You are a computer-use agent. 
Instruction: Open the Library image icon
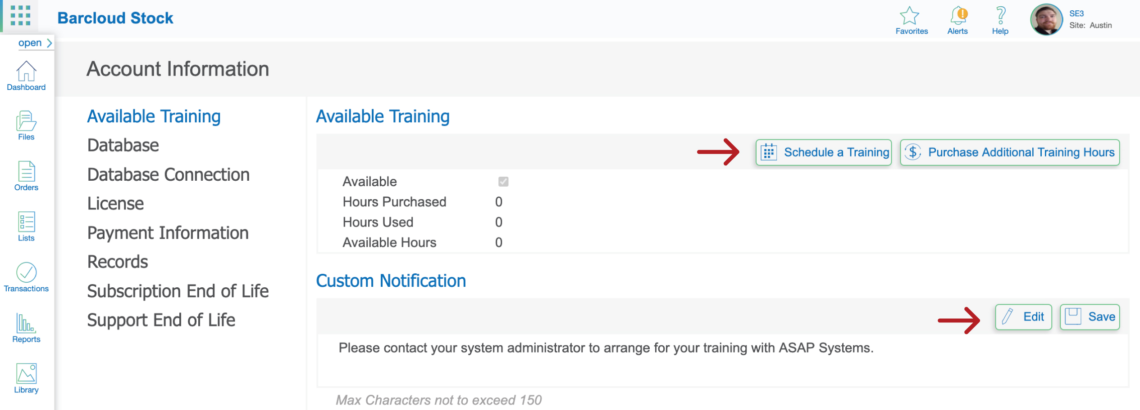point(26,373)
